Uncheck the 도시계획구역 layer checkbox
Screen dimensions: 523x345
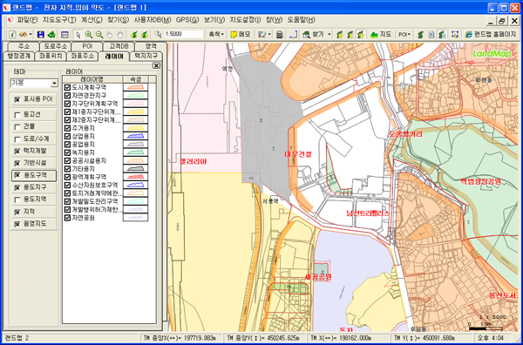click(x=67, y=87)
